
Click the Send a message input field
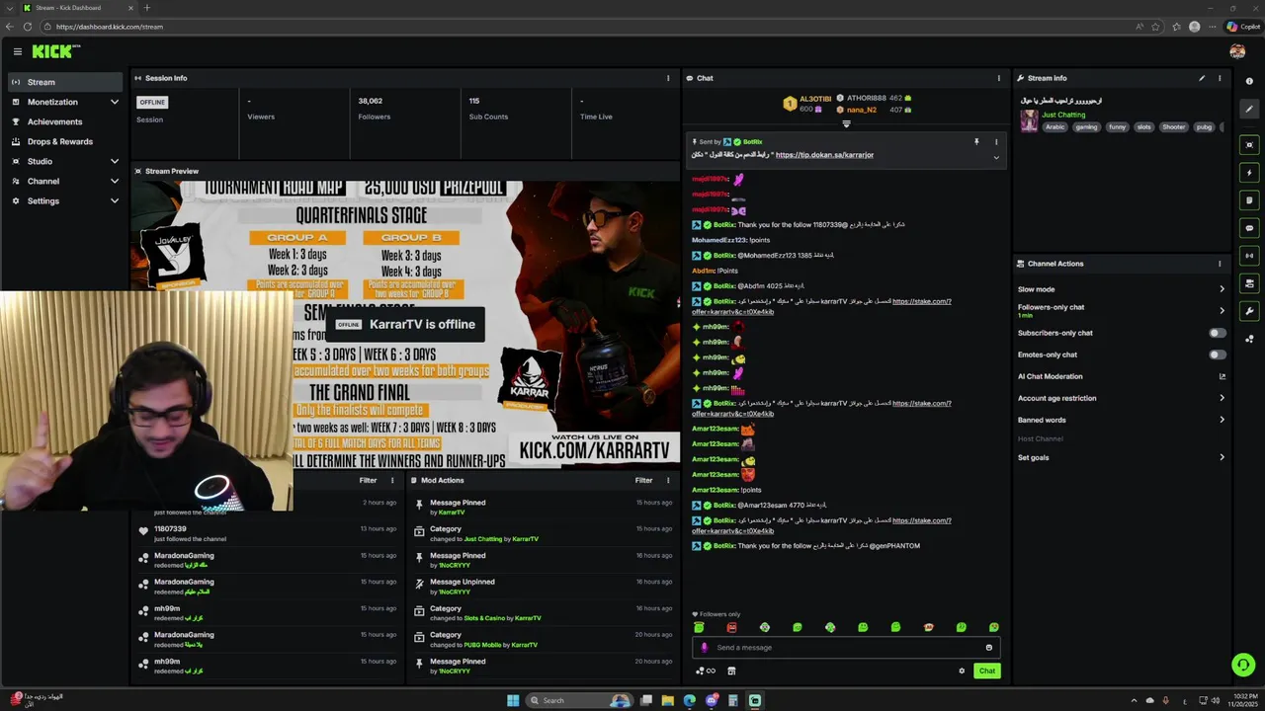(846, 648)
